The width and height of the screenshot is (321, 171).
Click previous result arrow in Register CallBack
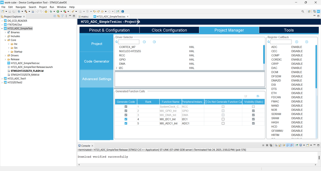(297, 42)
